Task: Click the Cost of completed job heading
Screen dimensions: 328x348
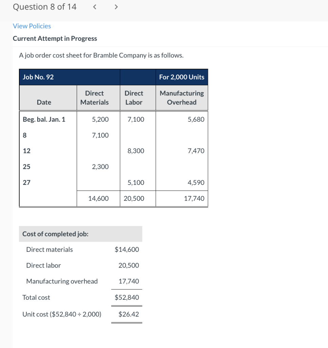Action: [55, 234]
